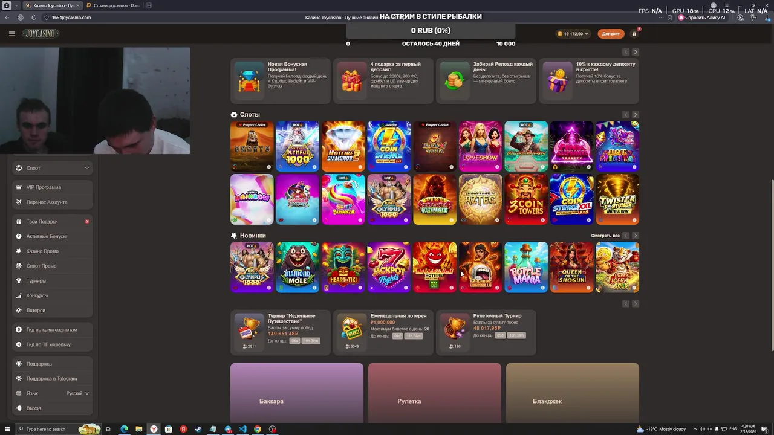Viewport: 774px width, 435px height.
Task: Open Еженедельная лотерея card
Action: pos(383,332)
